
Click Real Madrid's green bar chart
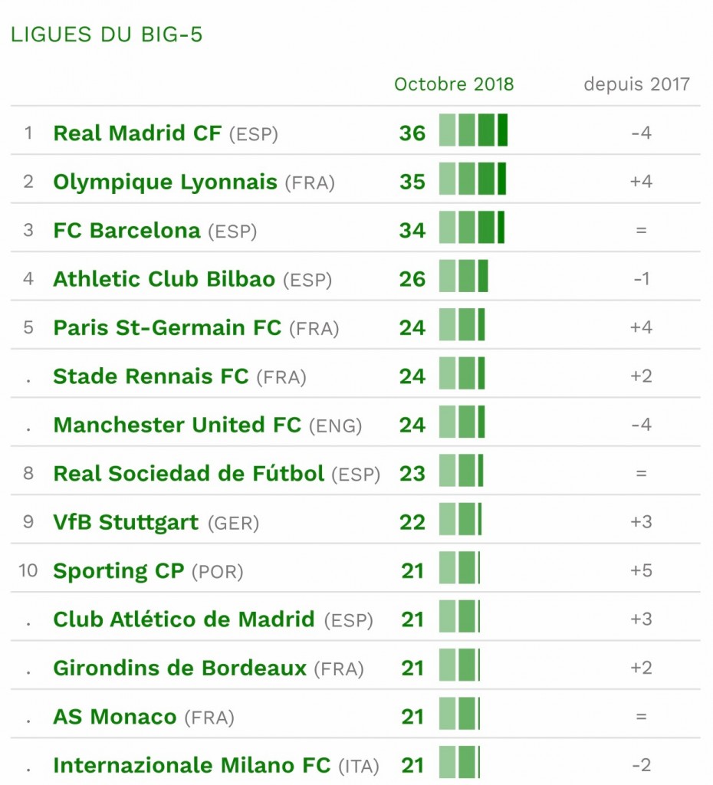(x=473, y=130)
